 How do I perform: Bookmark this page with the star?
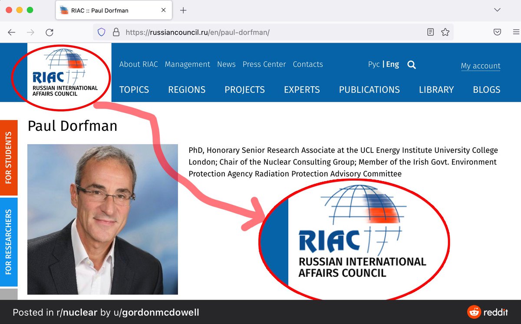pyautogui.click(x=445, y=32)
